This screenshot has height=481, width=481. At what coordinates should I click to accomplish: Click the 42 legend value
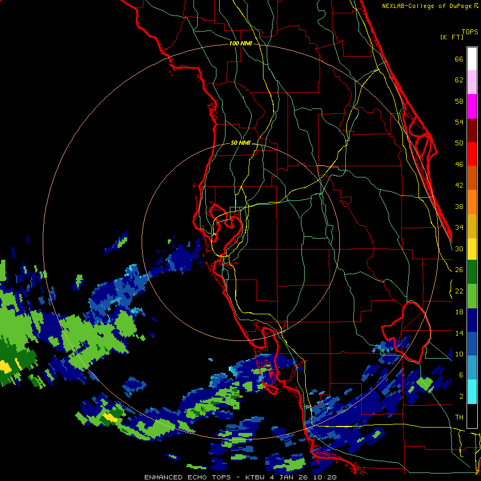click(x=459, y=185)
